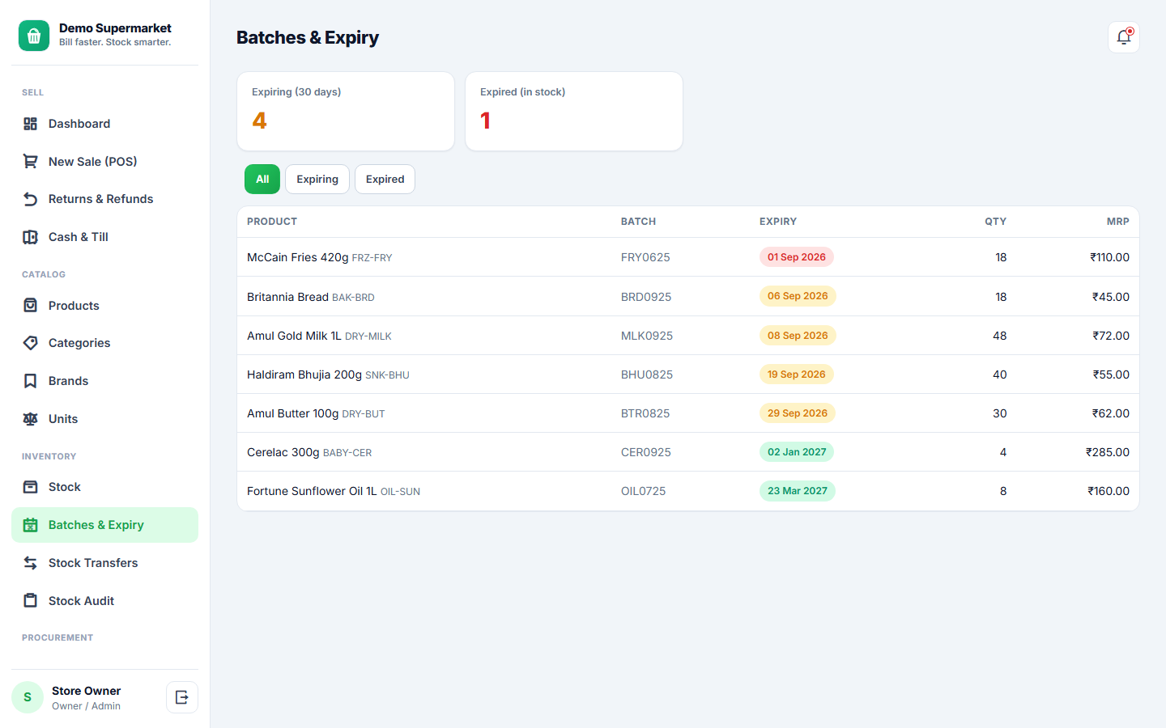Click the ₹160.00 MRP value
Screen dimensions: 1166x728
pos(1109,491)
